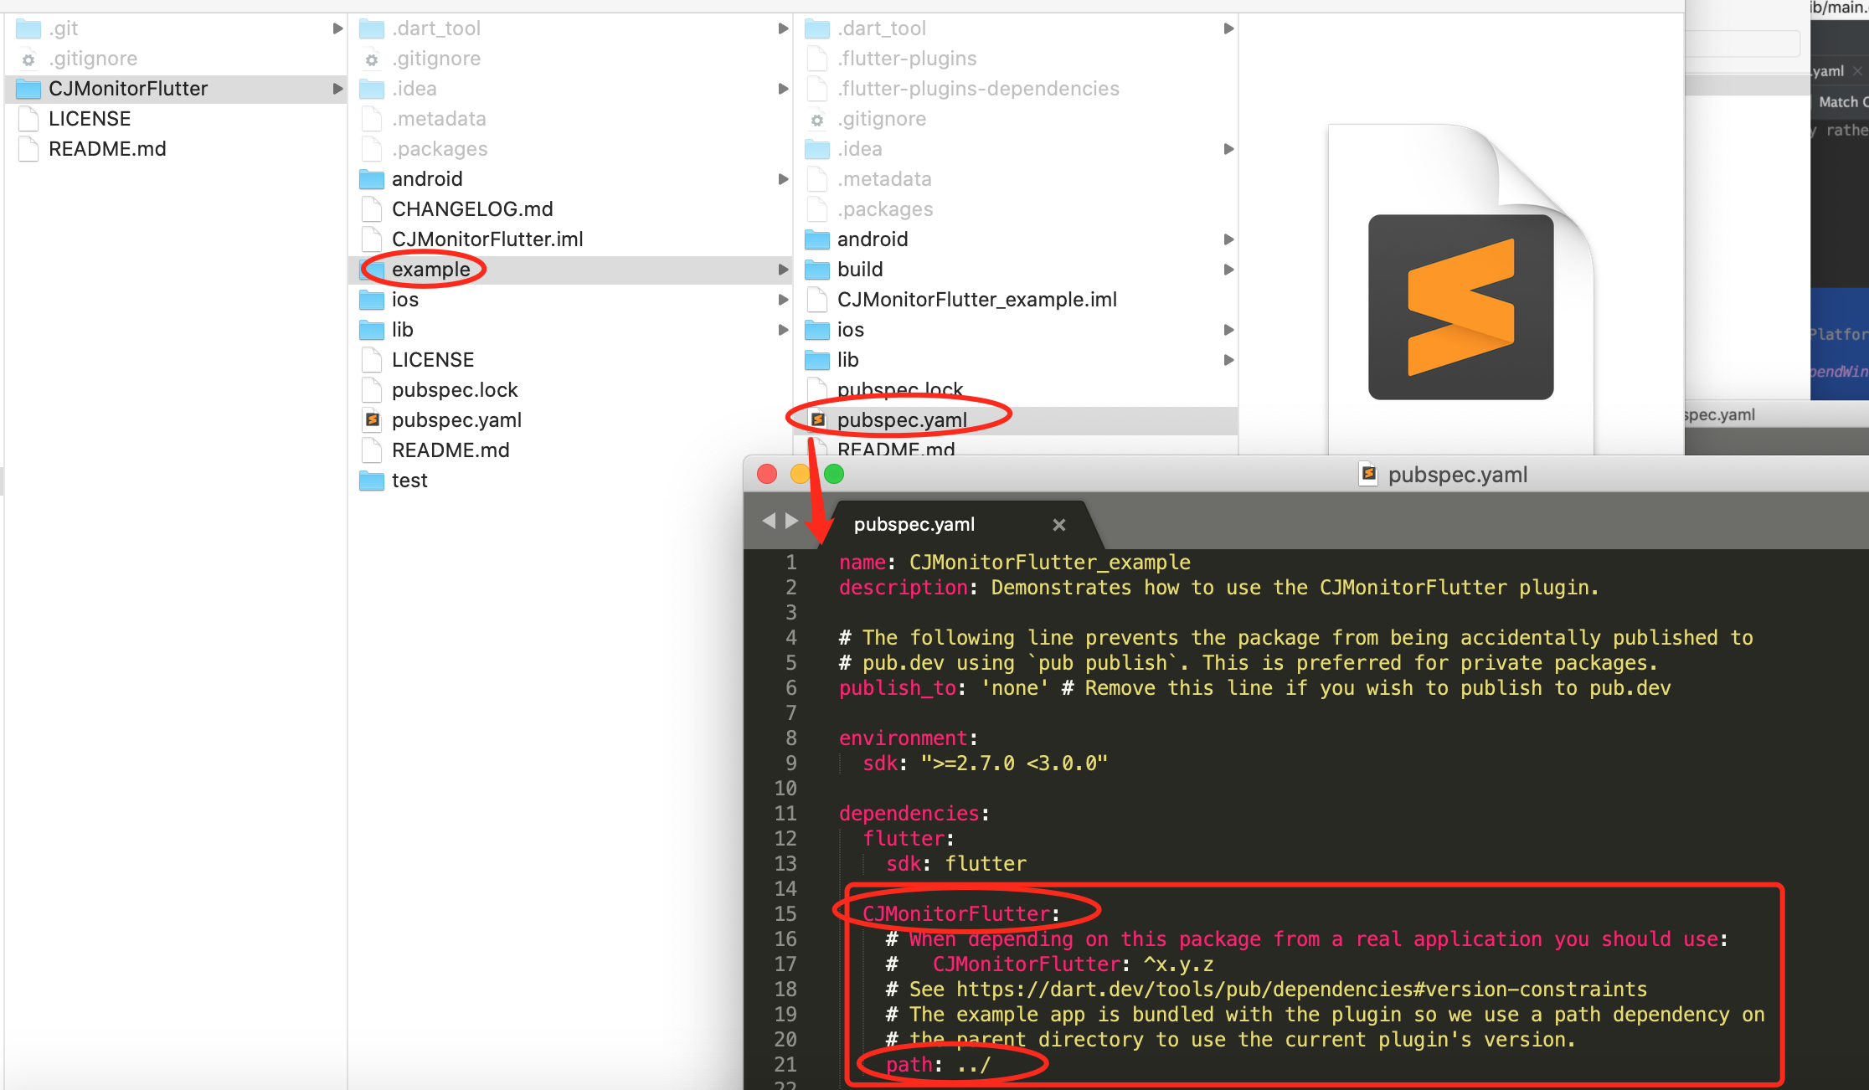Viewport: 1869px width, 1090px height.
Task: Expand the second column's ios folder arrow
Action: (x=783, y=300)
